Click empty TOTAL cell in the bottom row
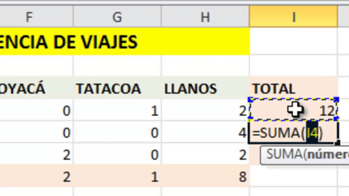 coord(293,177)
